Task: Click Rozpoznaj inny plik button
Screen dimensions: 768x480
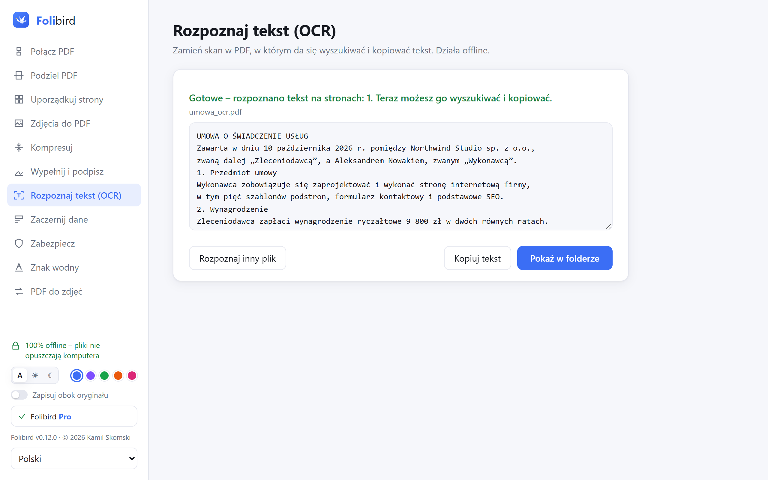Action: tap(237, 258)
